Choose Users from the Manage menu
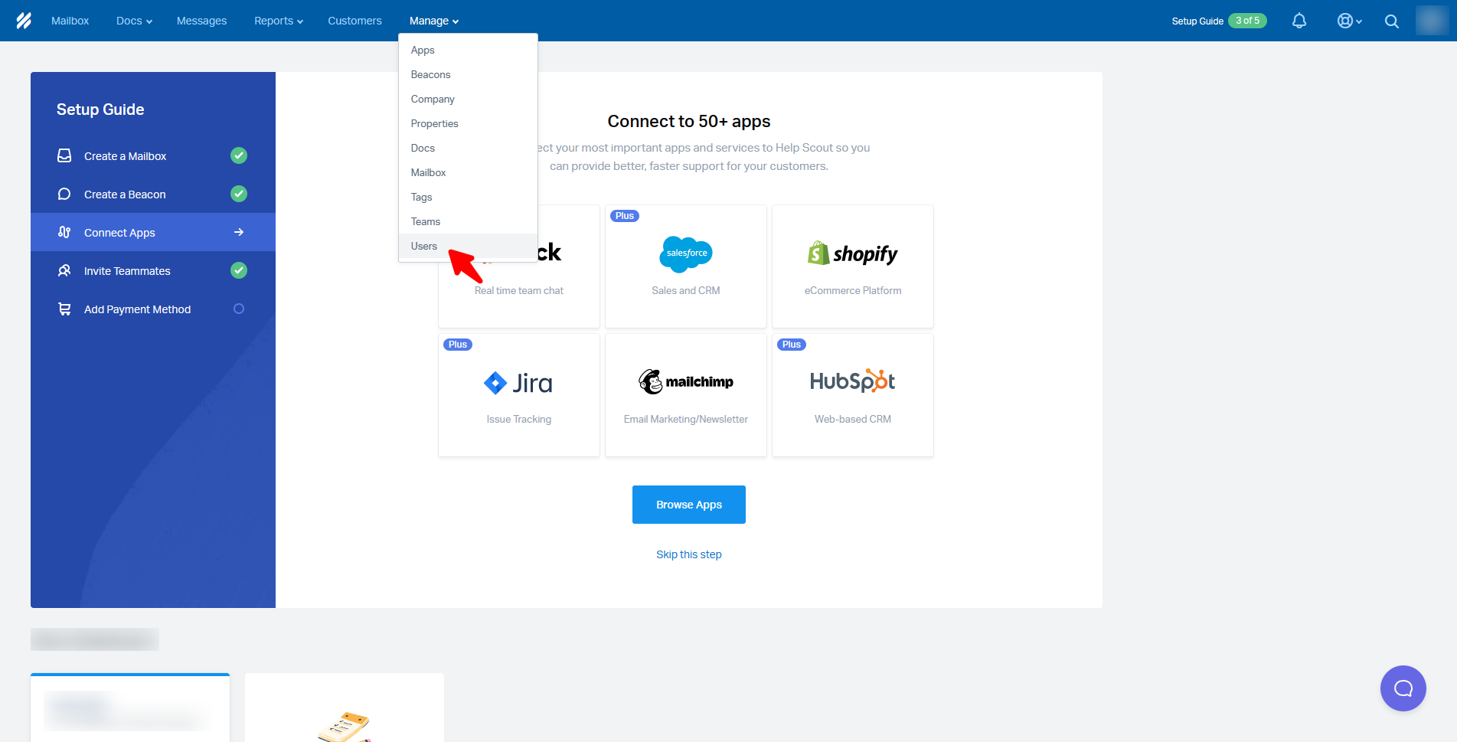This screenshot has height=742, width=1457. pos(468,246)
